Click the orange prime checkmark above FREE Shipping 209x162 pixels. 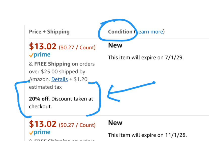(x=31, y=55)
